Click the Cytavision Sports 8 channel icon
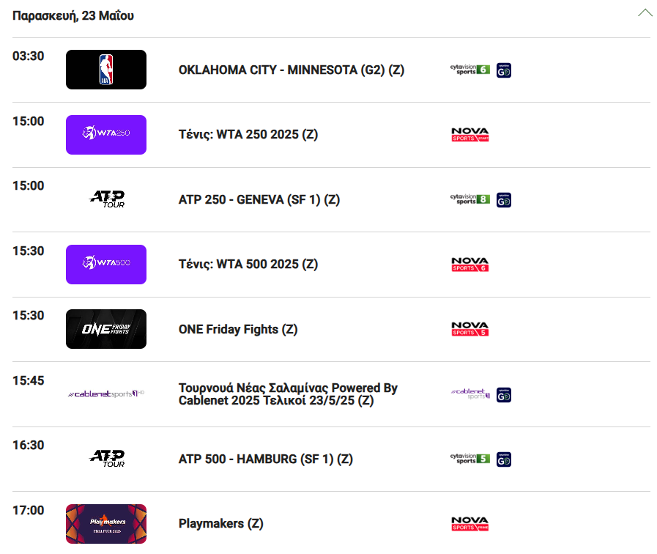657x554 pixels. [x=470, y=199]
